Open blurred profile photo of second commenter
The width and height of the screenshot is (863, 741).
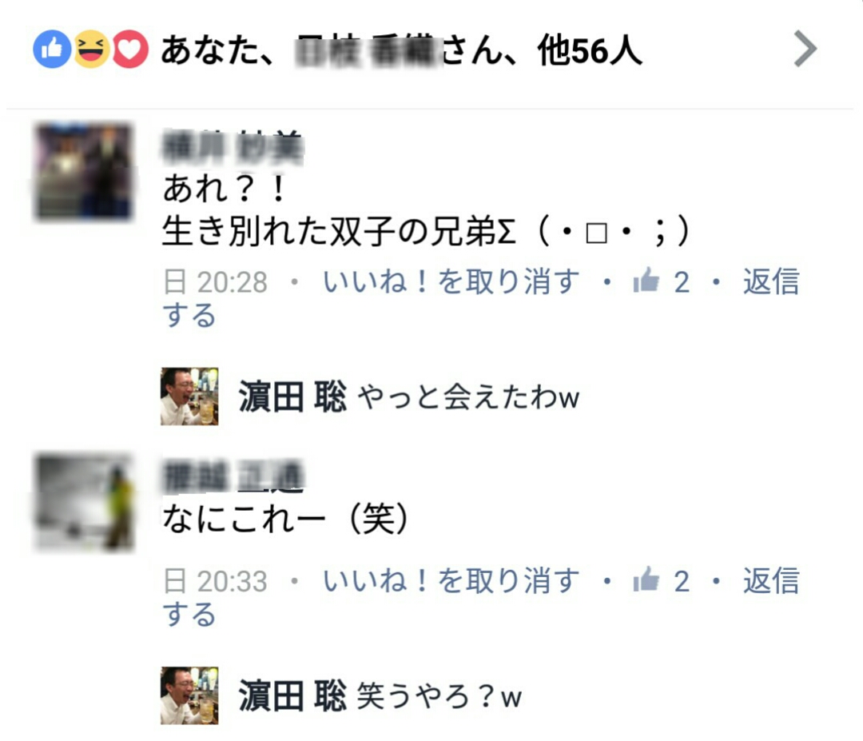click(84, 502)
